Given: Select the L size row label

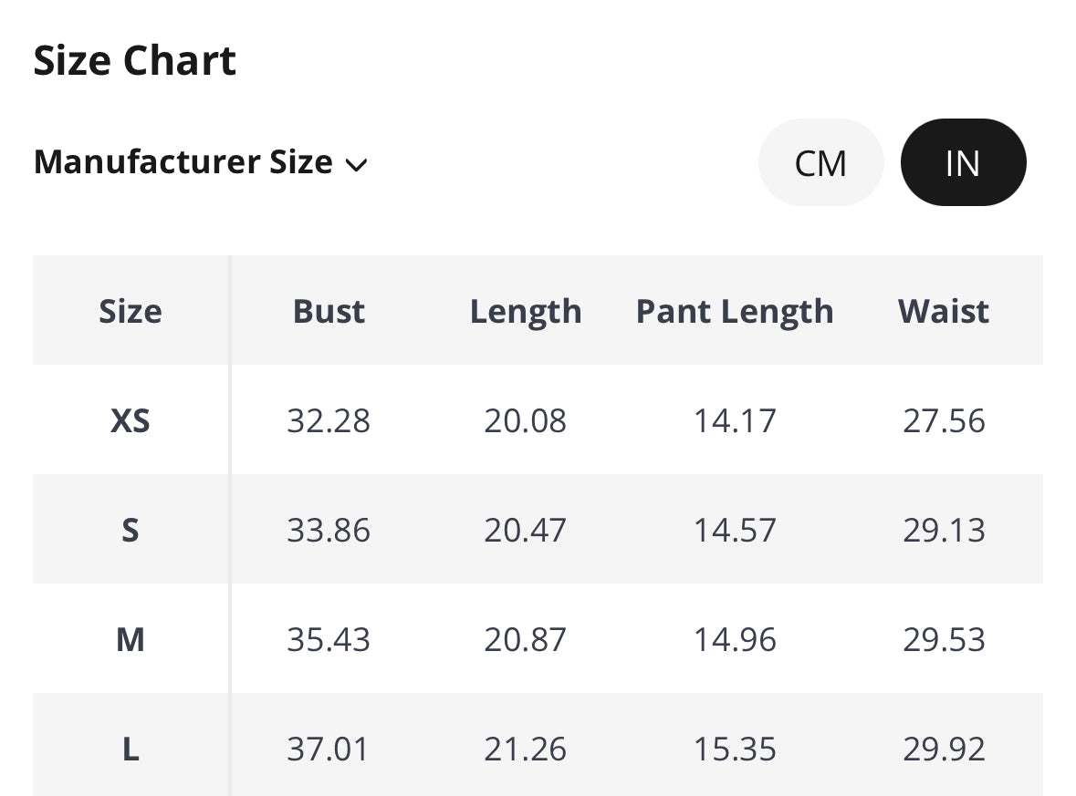Looking at the screenshot, I should click(x=131, y=749).
